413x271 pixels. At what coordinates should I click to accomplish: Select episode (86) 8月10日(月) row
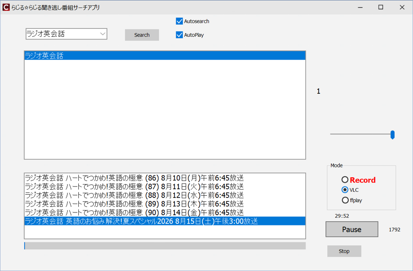coord(165,178)
